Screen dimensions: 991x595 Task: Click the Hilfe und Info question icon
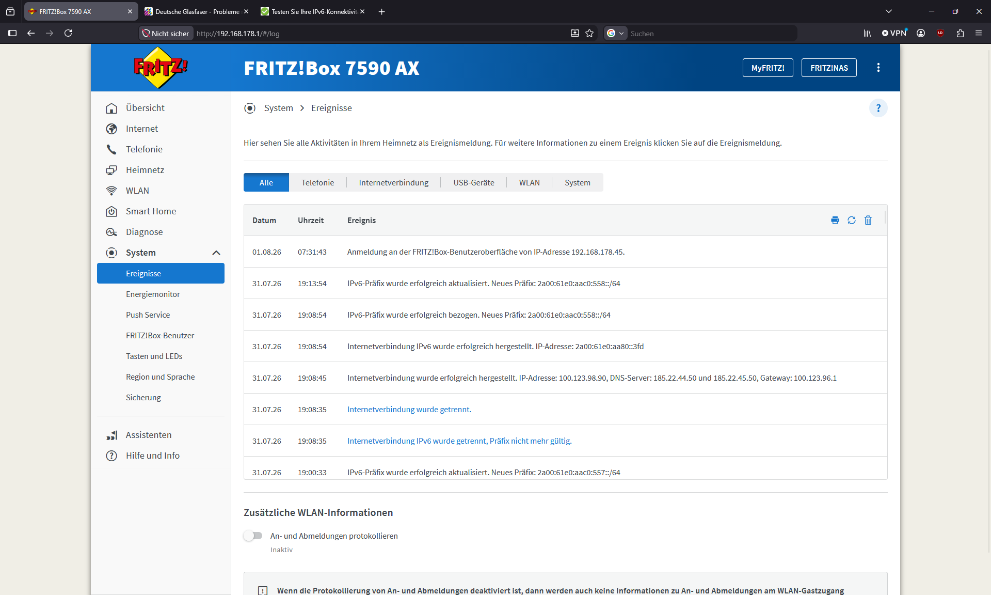(111, 456)
